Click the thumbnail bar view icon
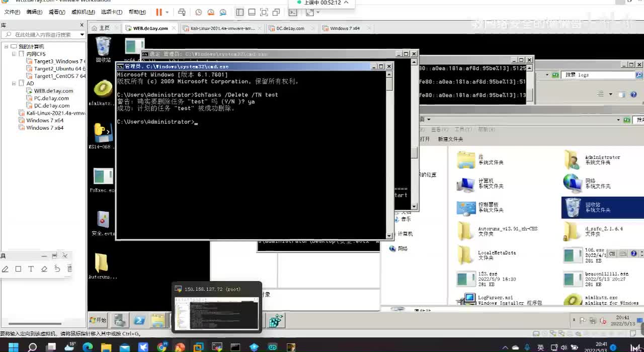Viewport: 644px width, 352px height. [252, 12]
